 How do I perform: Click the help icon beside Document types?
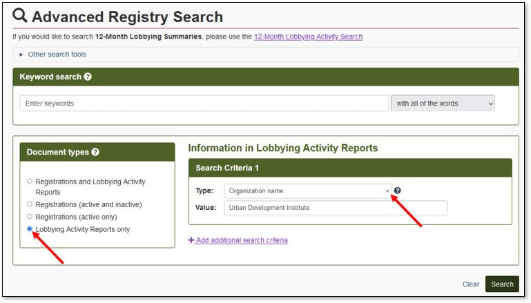95,152
